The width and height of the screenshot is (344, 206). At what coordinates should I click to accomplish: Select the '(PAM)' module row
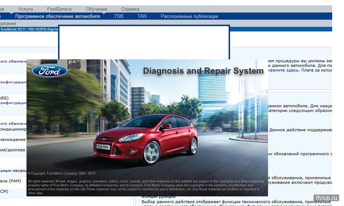coord(10,181)
